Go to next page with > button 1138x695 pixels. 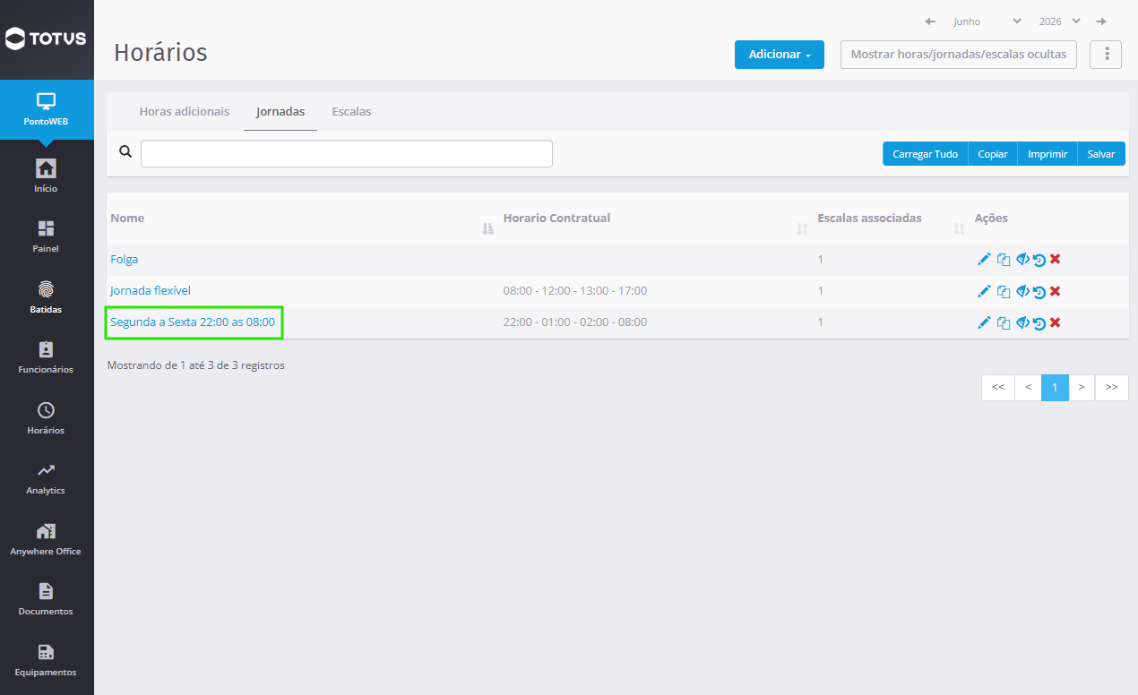click(x=1082, y=388)
